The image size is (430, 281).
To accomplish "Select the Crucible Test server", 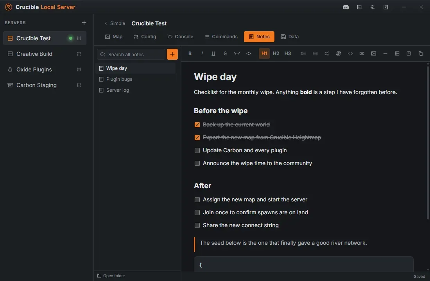I will click(45, 38).
